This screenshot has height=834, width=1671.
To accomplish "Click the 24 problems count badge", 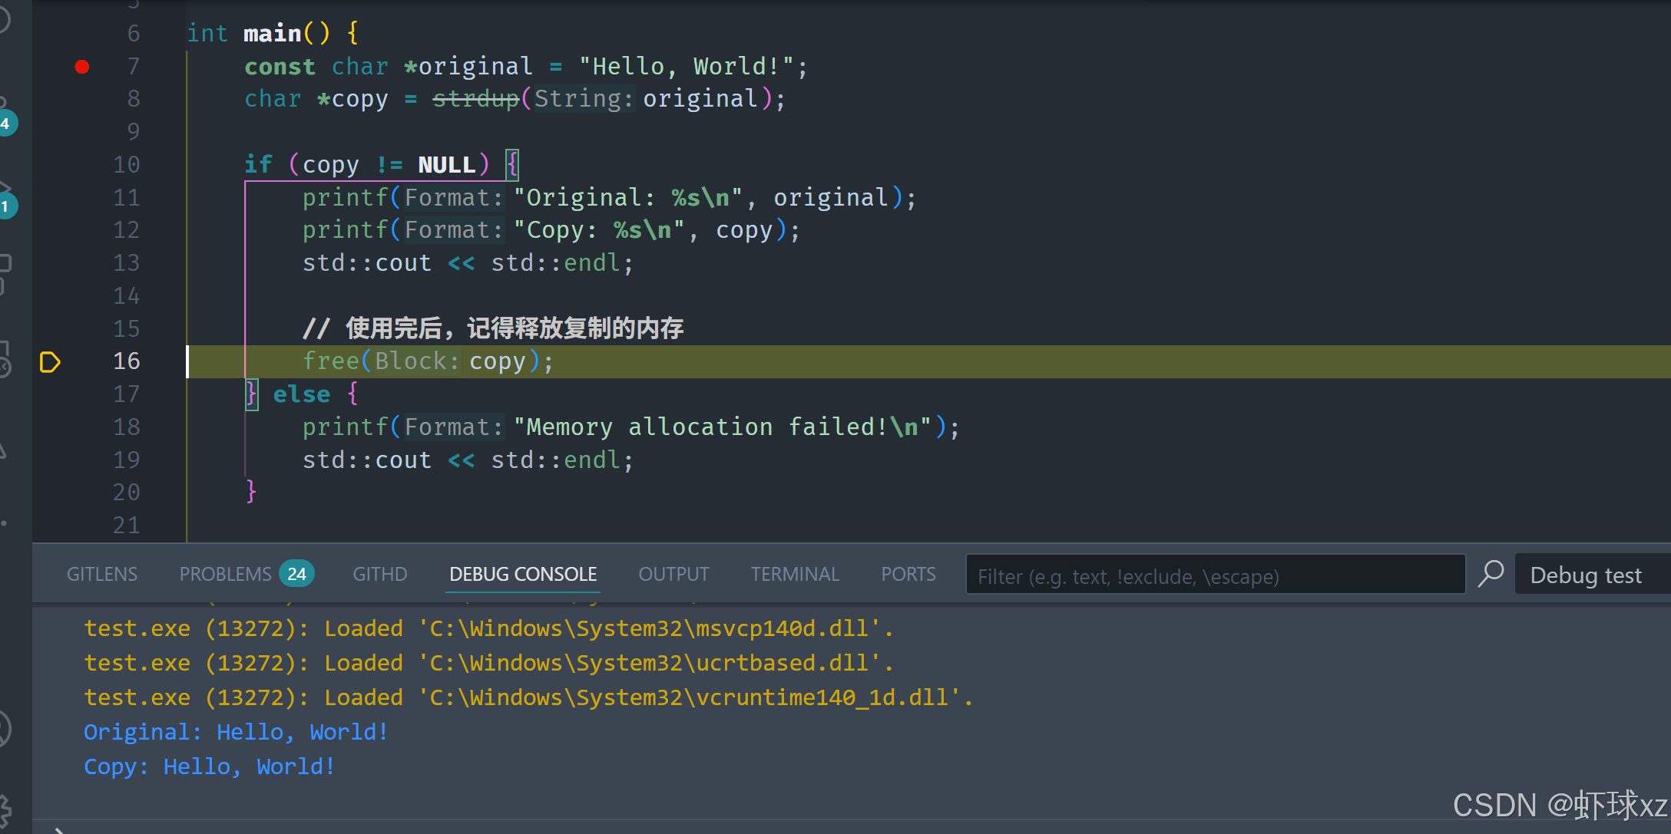I will pos(296,574).
